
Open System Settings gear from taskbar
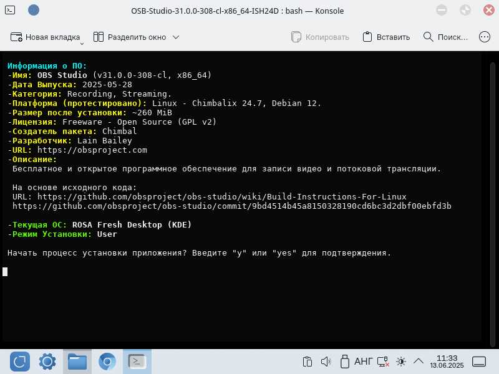tap(47, 362)
